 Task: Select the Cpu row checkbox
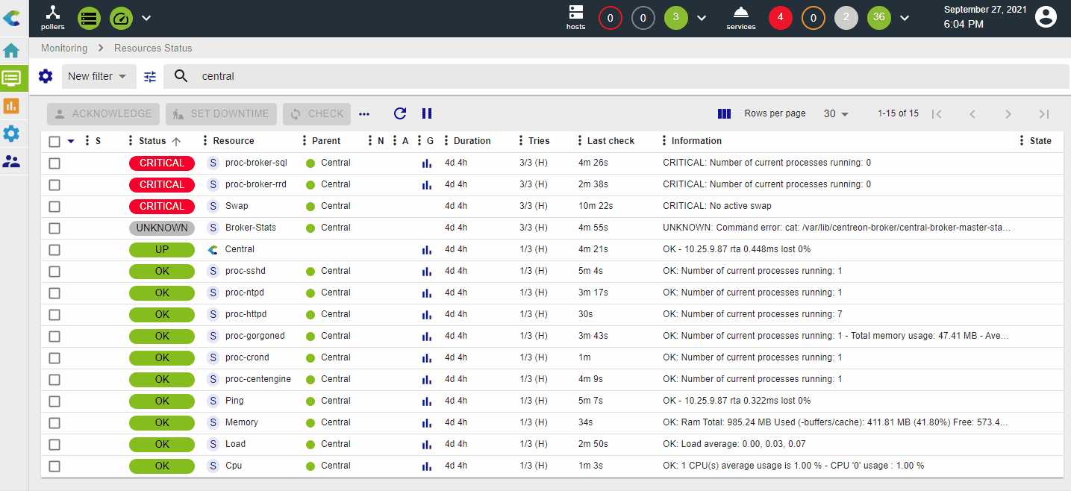[x=54, y=466]
